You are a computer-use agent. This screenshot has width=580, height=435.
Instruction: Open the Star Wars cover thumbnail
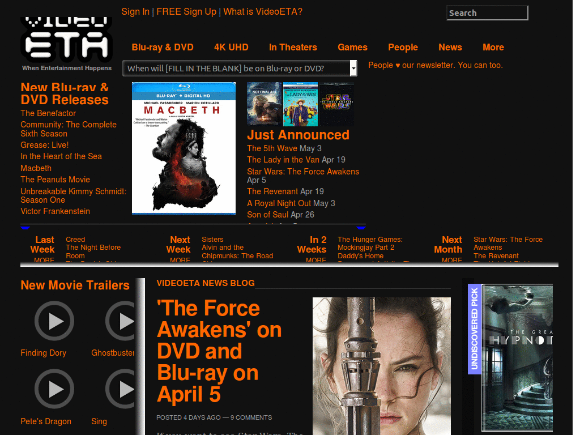(336, 104)
